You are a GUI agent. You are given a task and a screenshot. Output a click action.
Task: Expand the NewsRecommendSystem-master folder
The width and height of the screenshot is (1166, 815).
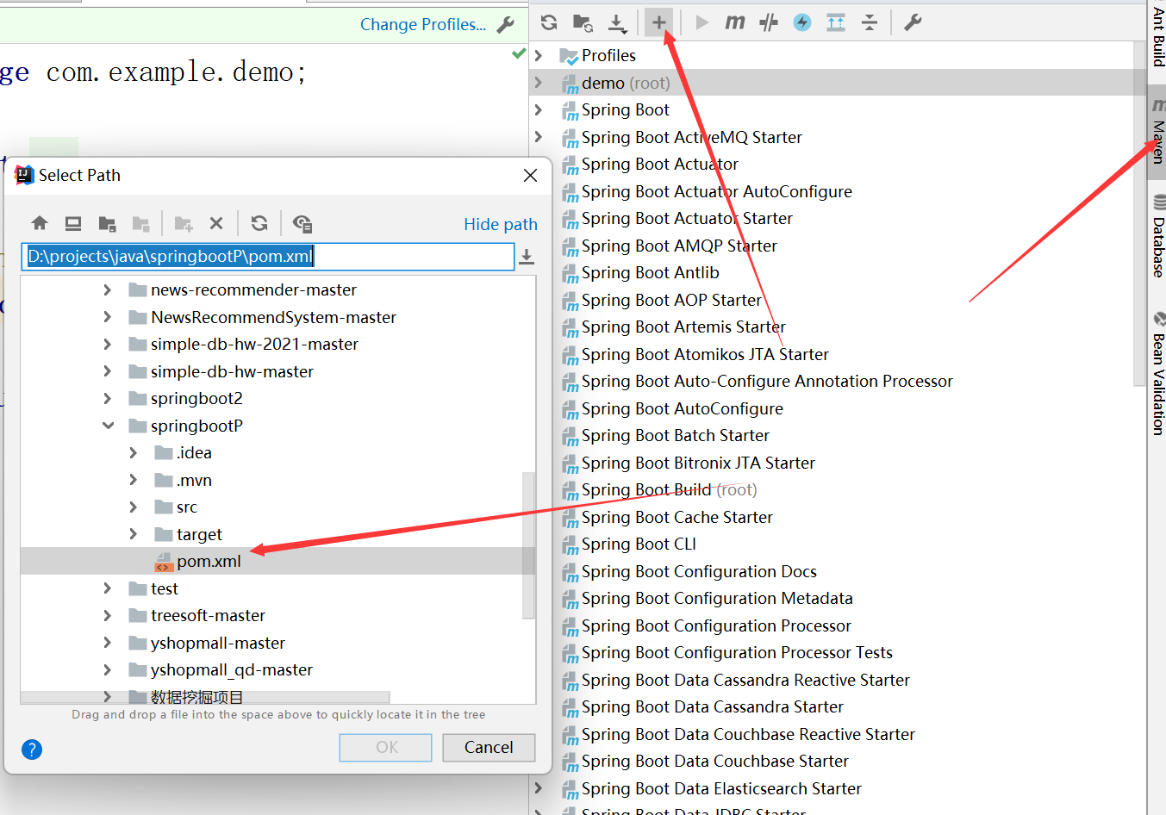107,317
